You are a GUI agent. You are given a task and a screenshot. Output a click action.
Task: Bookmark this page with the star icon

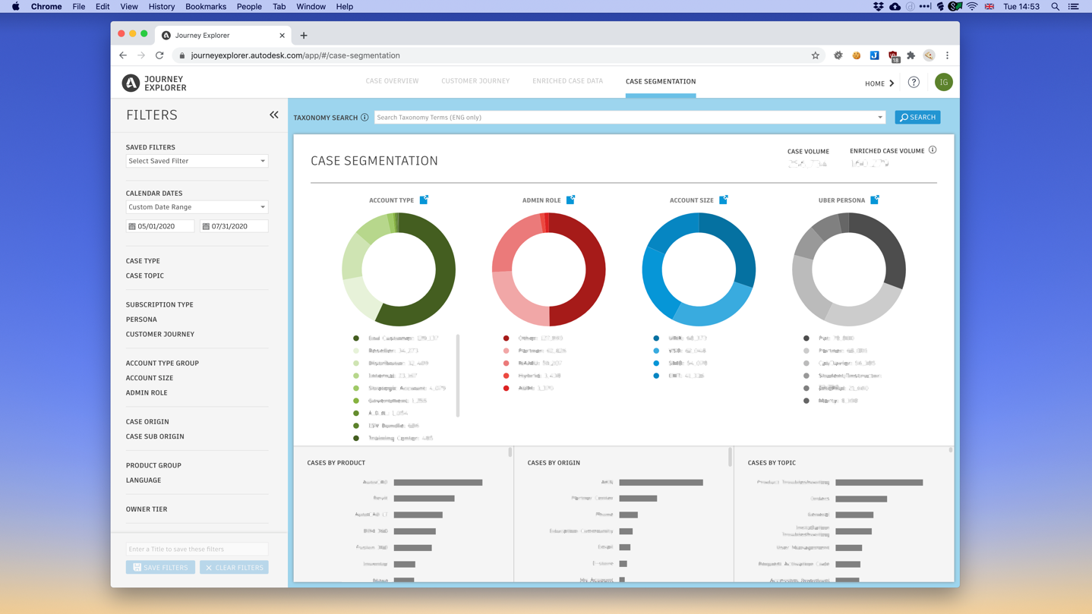(x=816, y=55)
